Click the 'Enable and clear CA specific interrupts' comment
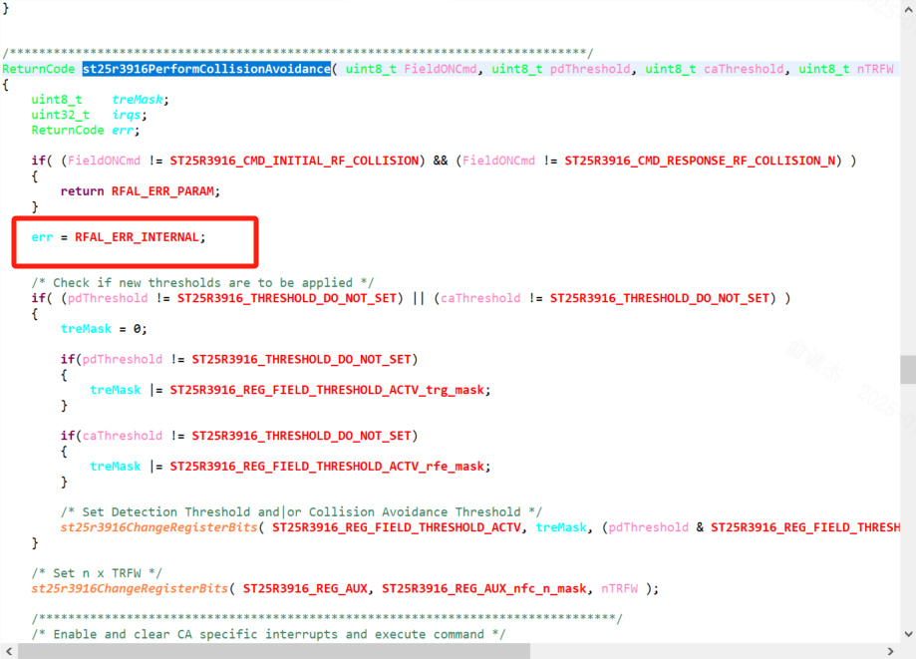The image size is (916, 659). click(269, 634)
